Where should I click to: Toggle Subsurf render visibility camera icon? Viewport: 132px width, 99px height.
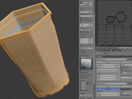[x=128, y=84]
